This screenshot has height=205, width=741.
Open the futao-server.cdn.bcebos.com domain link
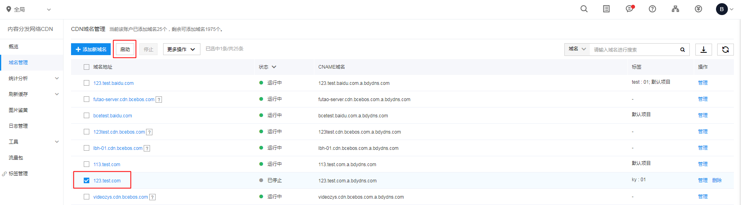(124, 100)
